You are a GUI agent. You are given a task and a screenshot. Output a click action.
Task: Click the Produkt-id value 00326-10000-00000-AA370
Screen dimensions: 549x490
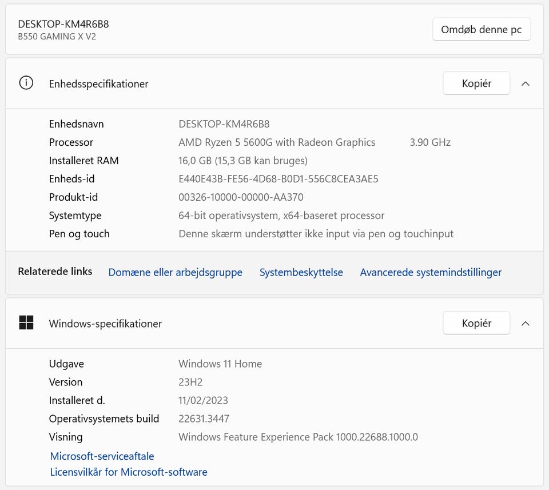point(241,197)
